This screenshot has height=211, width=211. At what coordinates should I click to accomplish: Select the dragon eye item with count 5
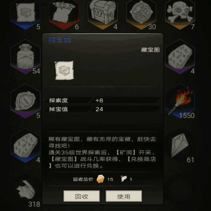(25, 101)
